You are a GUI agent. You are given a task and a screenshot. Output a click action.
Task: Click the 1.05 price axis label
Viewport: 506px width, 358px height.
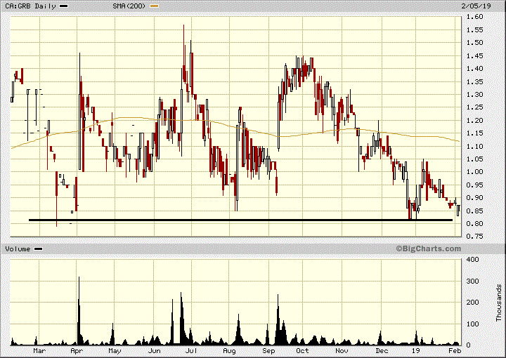pos(474,159)
